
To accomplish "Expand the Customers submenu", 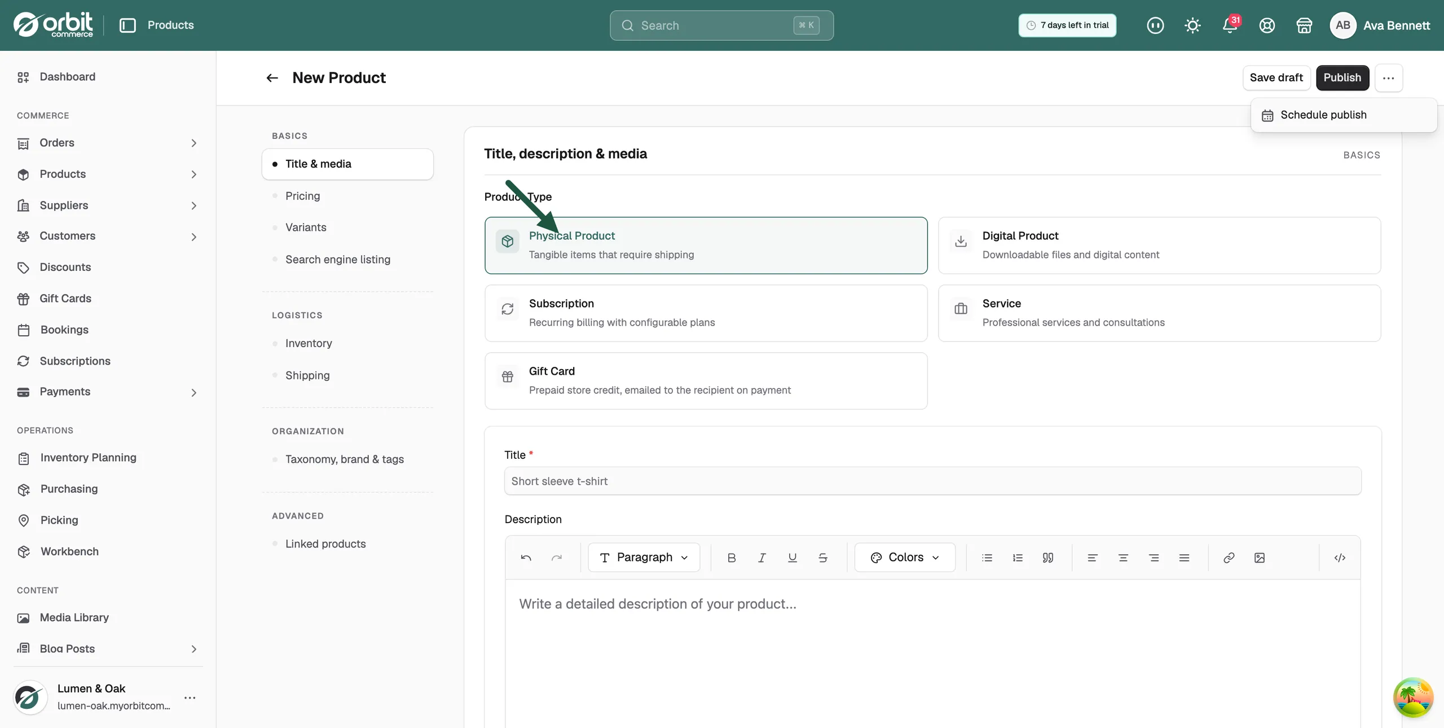I will [193, 237].
